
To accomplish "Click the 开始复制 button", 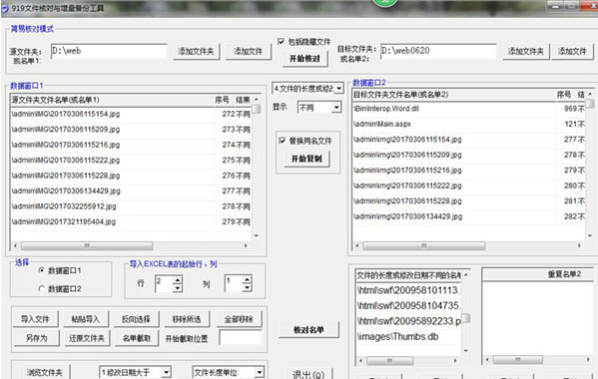I will click(306, 159).
